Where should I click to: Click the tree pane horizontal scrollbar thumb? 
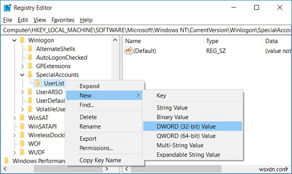coord(68,169)
